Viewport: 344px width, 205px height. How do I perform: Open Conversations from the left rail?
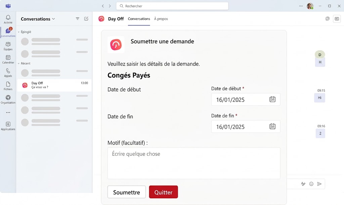tap(8, 32)
